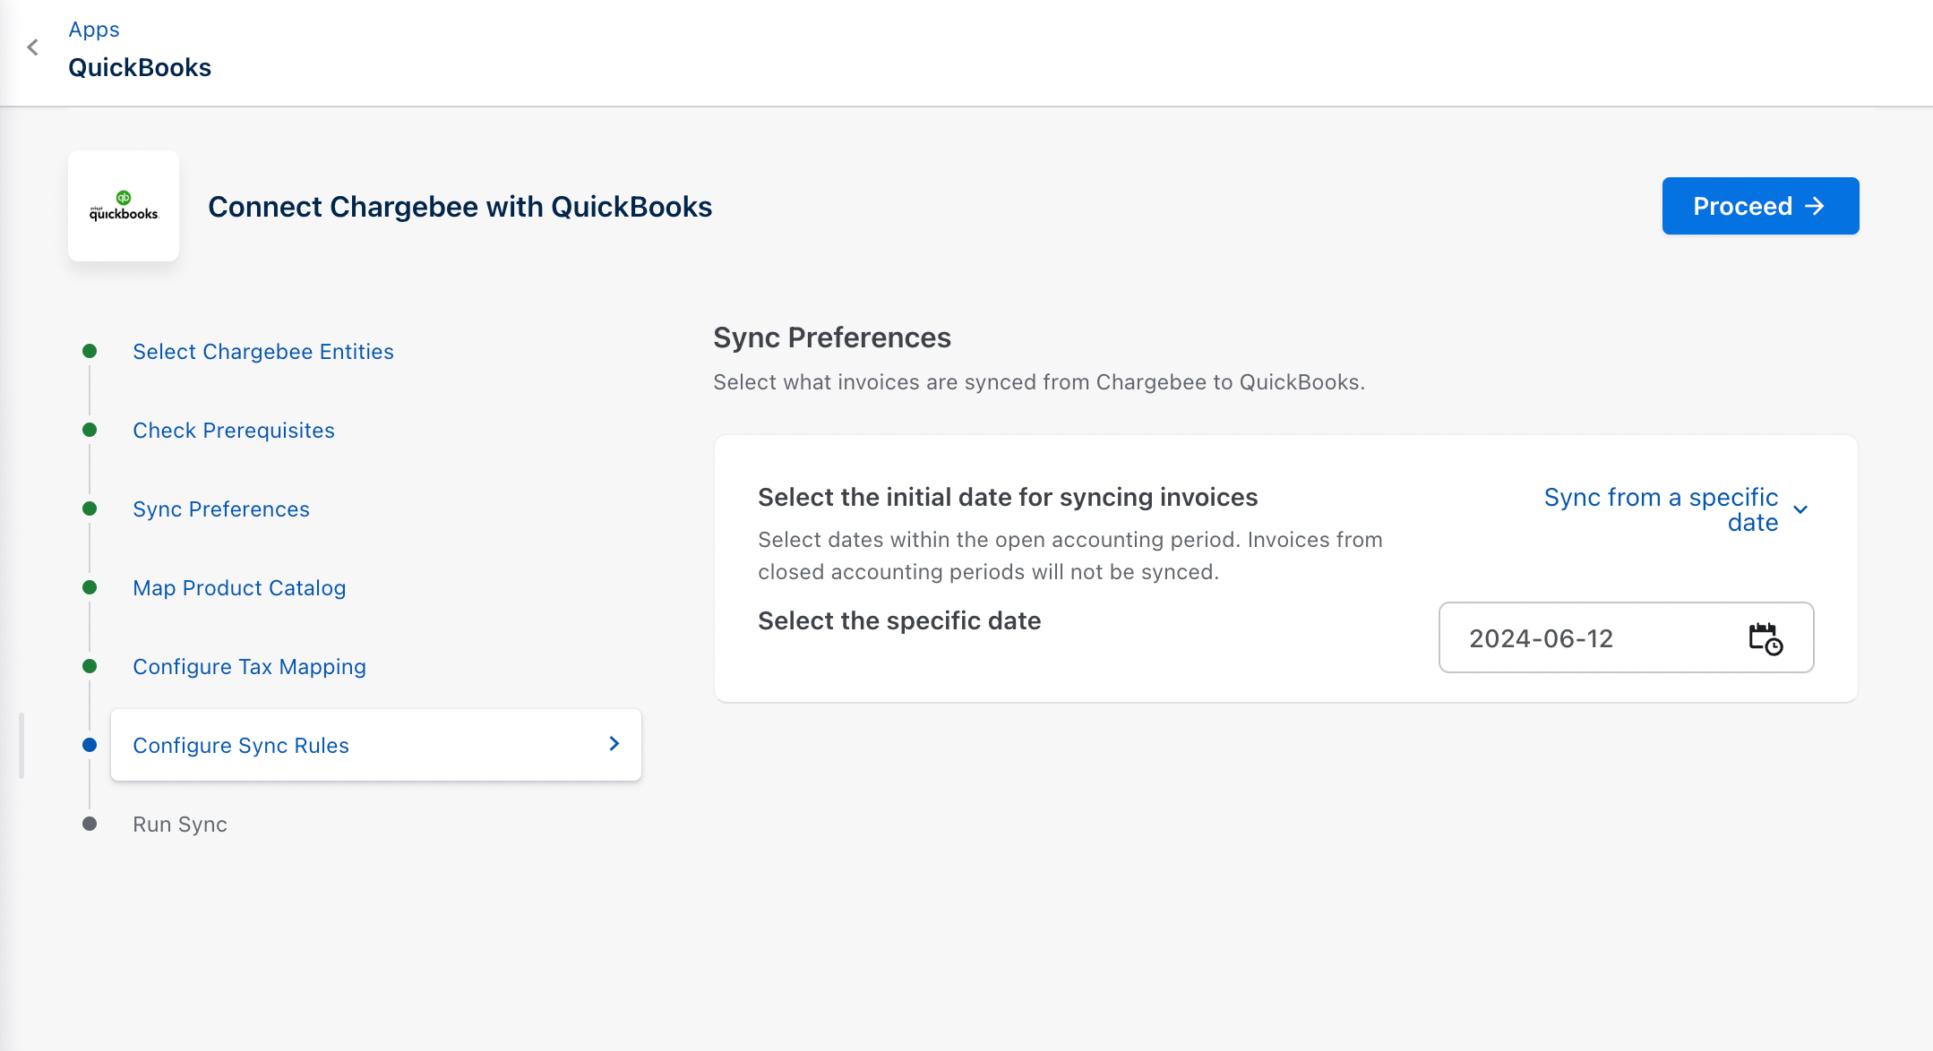
Task: Click the green dot beside Map Product Catalog
Action: (x=90, y=587)
